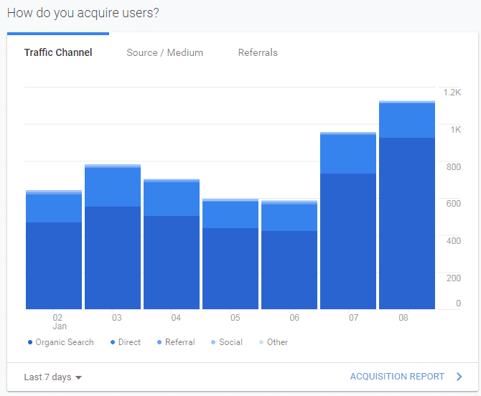The image size is (481, 396).
Task: Click the chevron beside Acquisition Report
Action: click(x=459, y=377)
